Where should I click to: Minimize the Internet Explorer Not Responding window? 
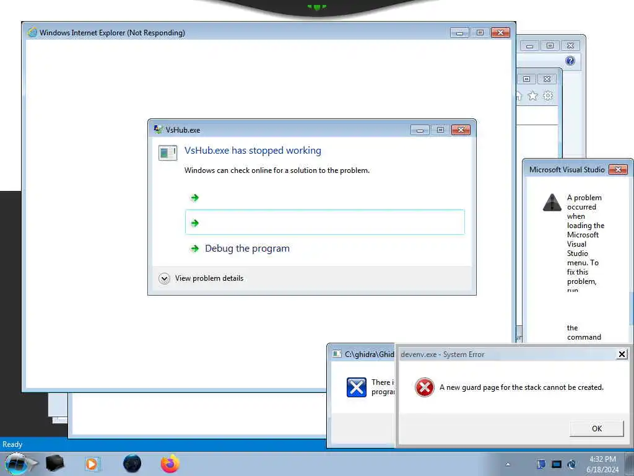coord(460,32)
